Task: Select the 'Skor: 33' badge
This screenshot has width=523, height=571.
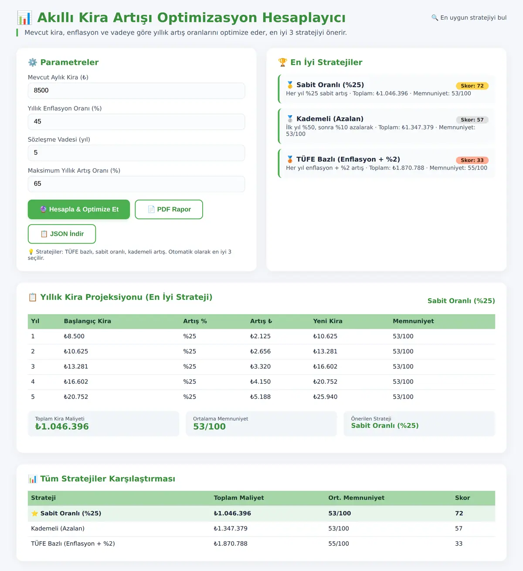Action: (472, 161)
